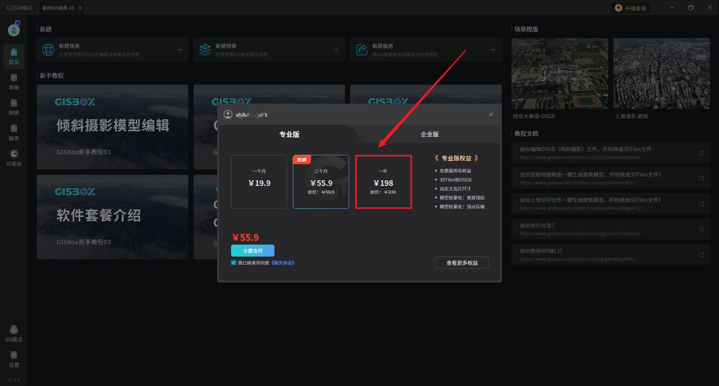719x386 pixels.
Task: Open the 如何上传SHP文件 document link
Action: tap(611, 203)
